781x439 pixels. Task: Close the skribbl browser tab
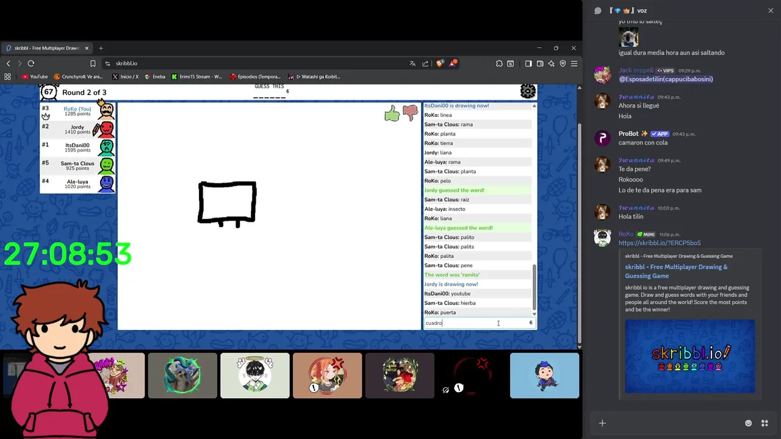[x=87, y=48]
